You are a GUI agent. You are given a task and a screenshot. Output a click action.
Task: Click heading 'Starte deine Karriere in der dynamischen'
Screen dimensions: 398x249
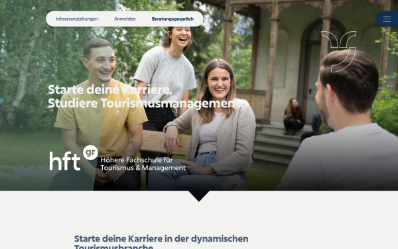pyautogui.click(x=161, y=239)
